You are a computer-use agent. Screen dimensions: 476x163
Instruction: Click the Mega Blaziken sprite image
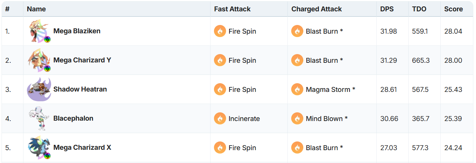click(39, 31)
